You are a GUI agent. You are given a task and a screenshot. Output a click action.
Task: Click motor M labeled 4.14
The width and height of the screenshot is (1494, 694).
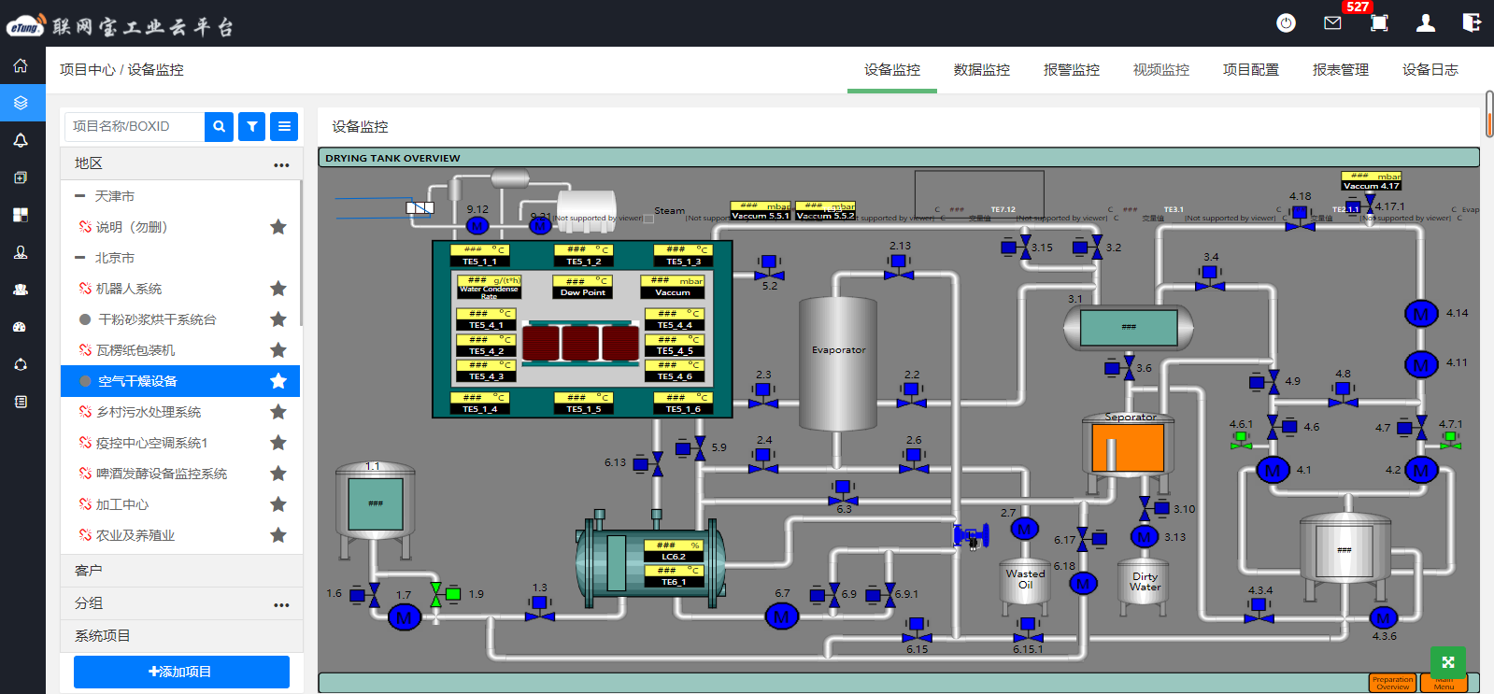(1421, 314)
